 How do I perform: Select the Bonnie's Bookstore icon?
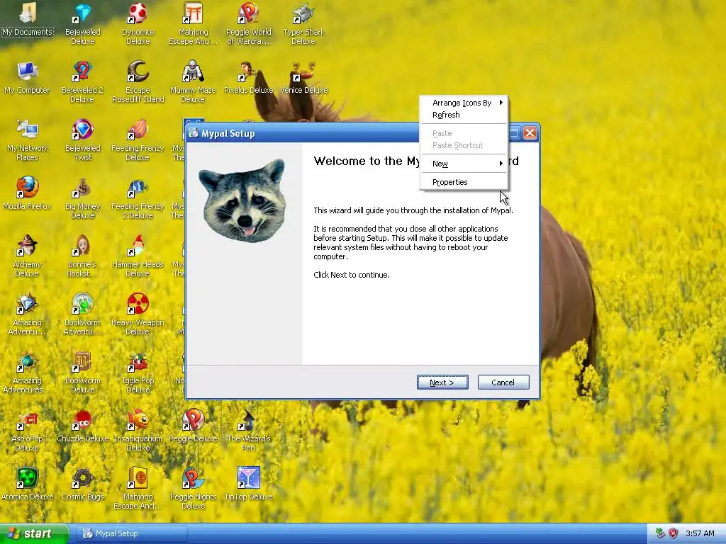82,256
